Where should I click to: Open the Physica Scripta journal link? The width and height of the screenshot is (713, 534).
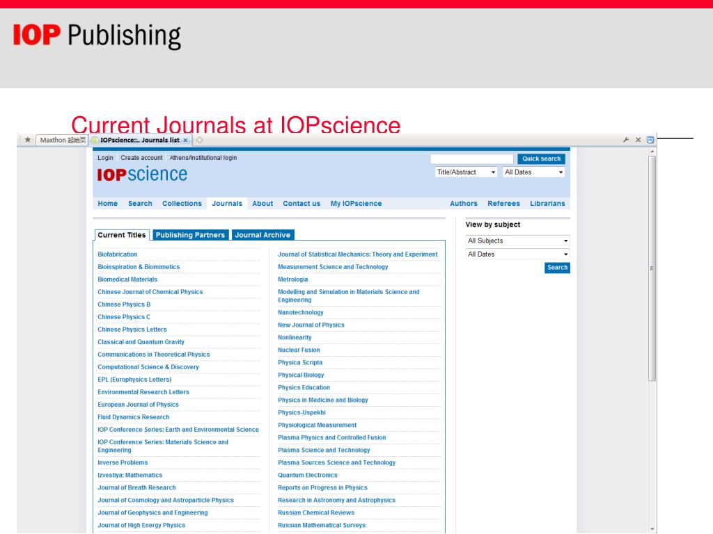(x=300, y=362)
